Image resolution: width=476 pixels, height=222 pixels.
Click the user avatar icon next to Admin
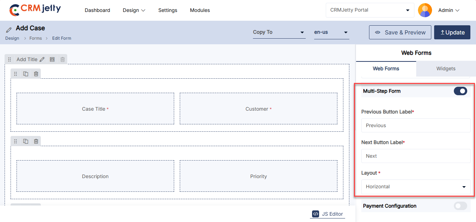tap(425, 10)
